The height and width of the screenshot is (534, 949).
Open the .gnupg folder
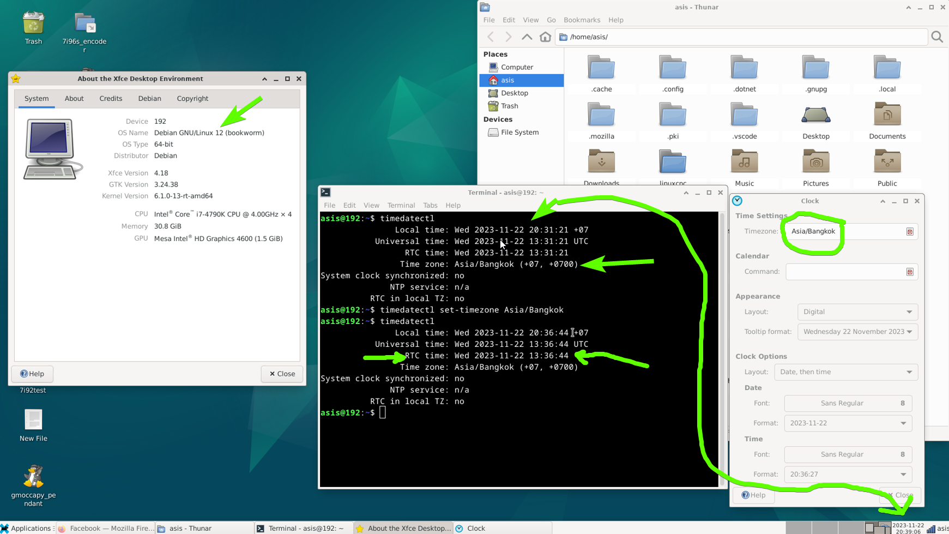[x=816, y=74]
